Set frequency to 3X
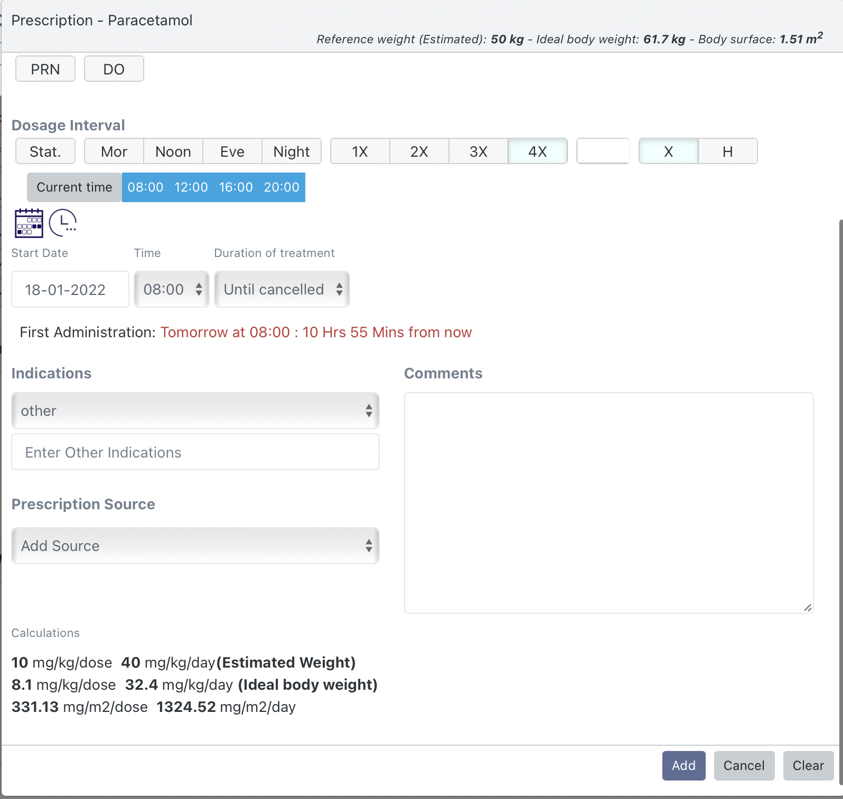Viewport: 843px width, 799px height. 478,151
